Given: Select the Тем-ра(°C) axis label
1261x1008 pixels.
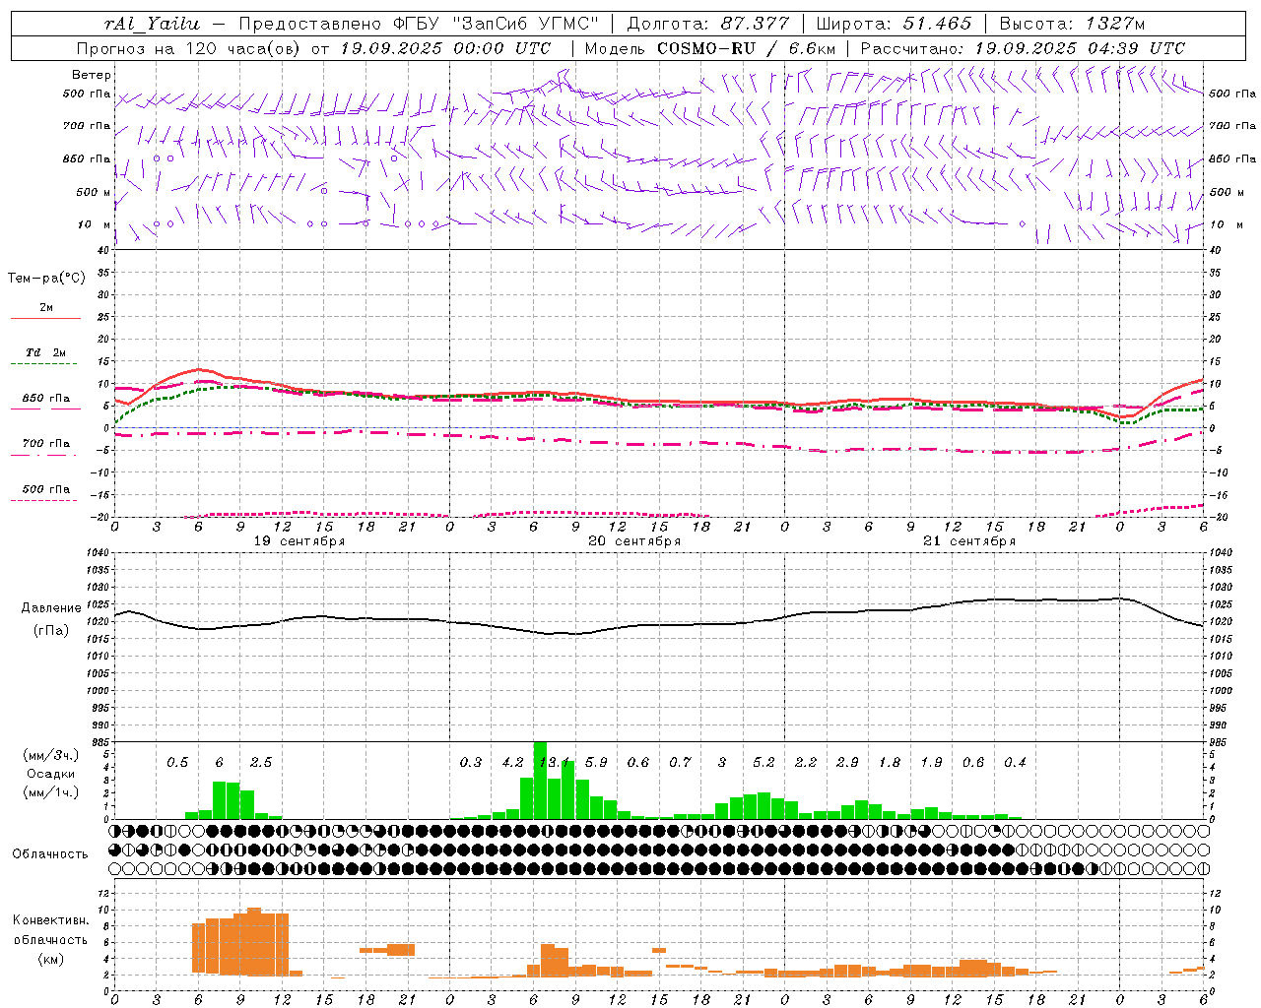Looking at the screenshot, I should tap(46, 279).
